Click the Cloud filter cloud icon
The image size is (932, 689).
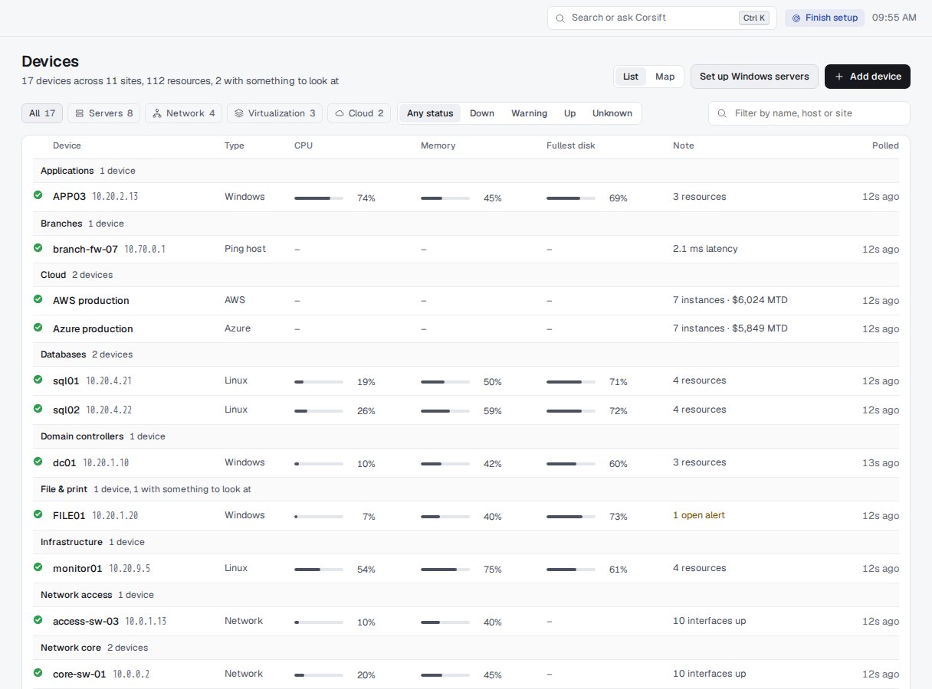340,113
